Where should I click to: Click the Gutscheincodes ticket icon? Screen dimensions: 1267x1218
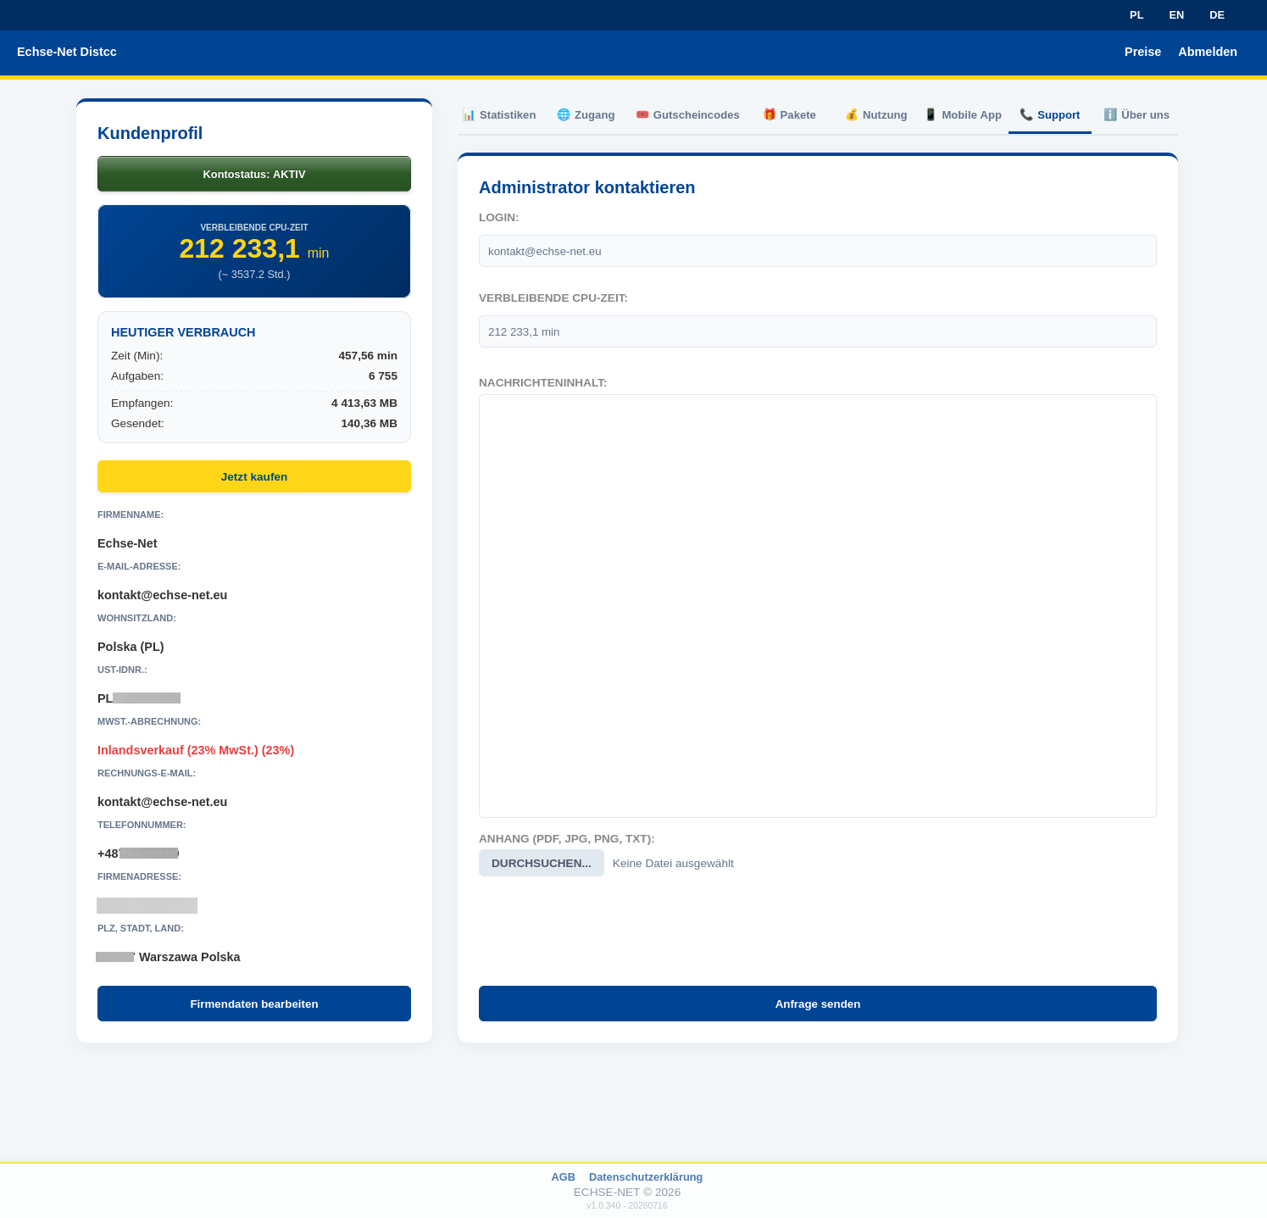(x=642, y=114)
